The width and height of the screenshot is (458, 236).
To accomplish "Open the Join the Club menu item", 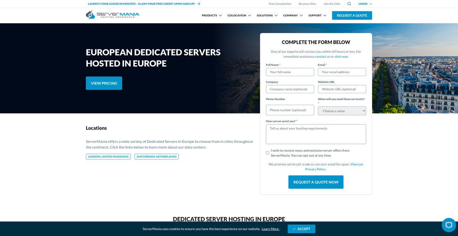I will pyautogui.click(x=332, y=4).
